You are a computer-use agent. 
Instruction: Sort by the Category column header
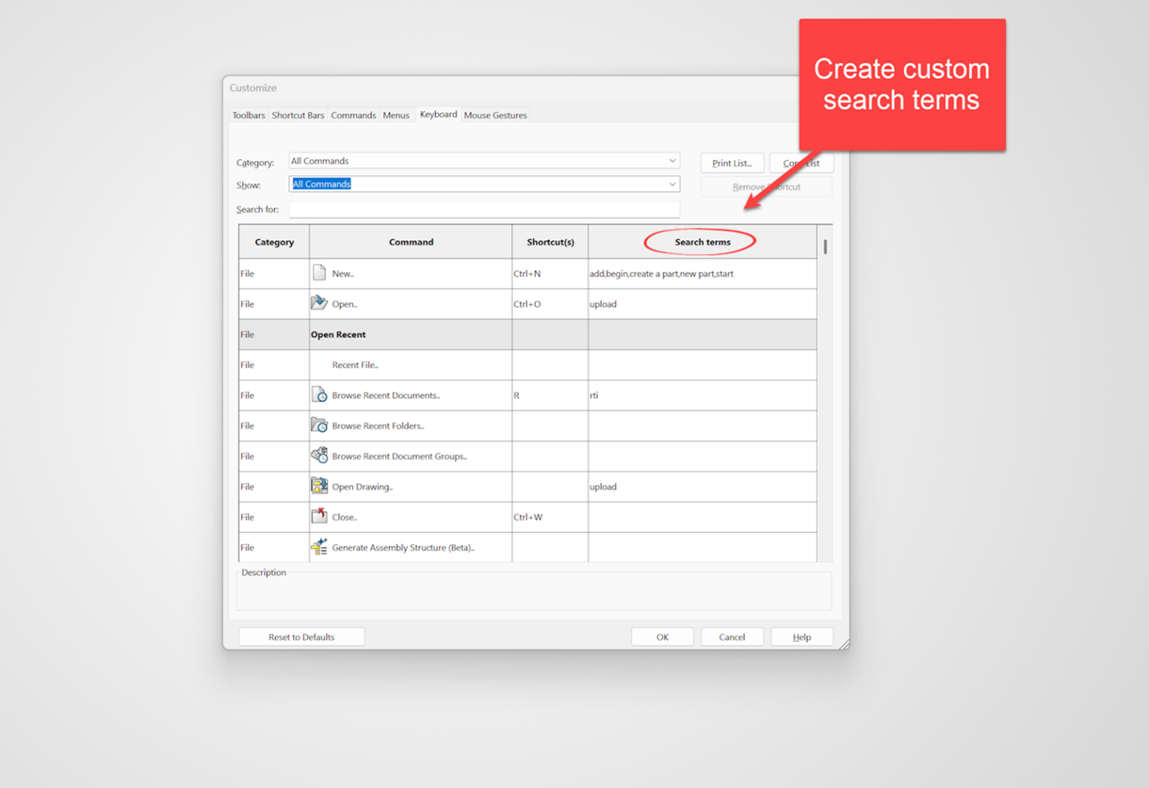[274, 242]
